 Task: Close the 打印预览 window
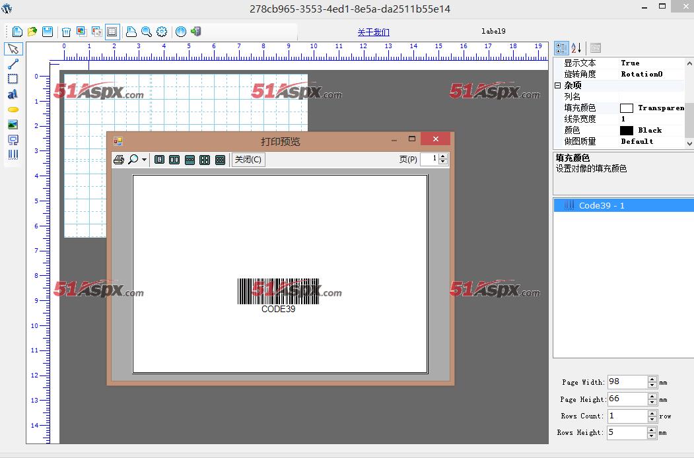pyautogui.click(x=436, y=139)
